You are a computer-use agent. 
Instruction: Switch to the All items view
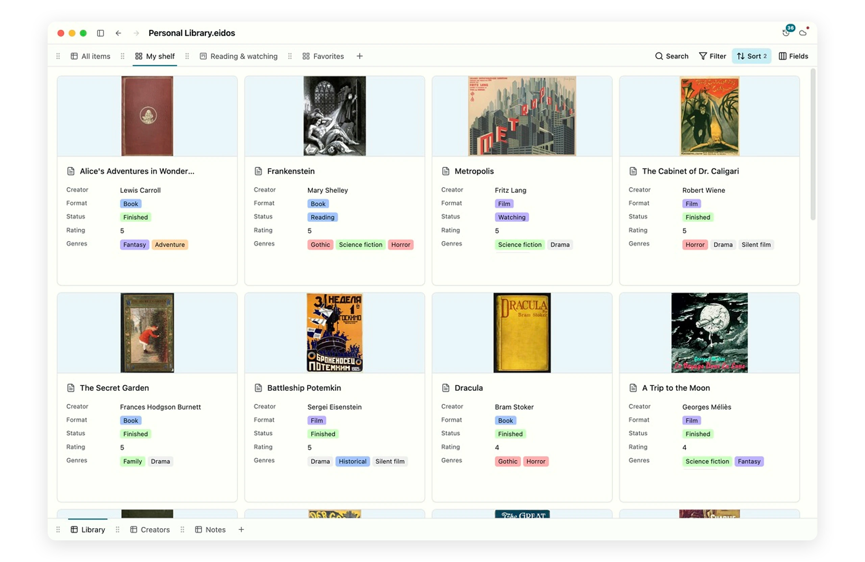click(x=91, y=56)
